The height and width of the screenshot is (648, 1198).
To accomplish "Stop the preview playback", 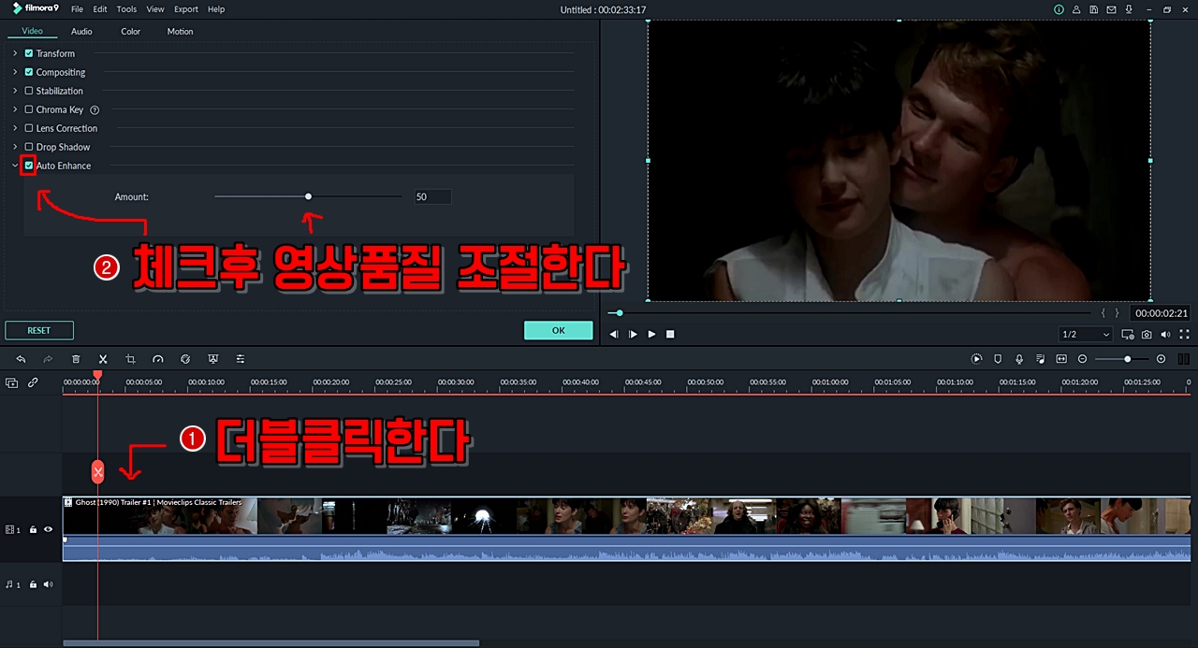I will click(670, 334).
